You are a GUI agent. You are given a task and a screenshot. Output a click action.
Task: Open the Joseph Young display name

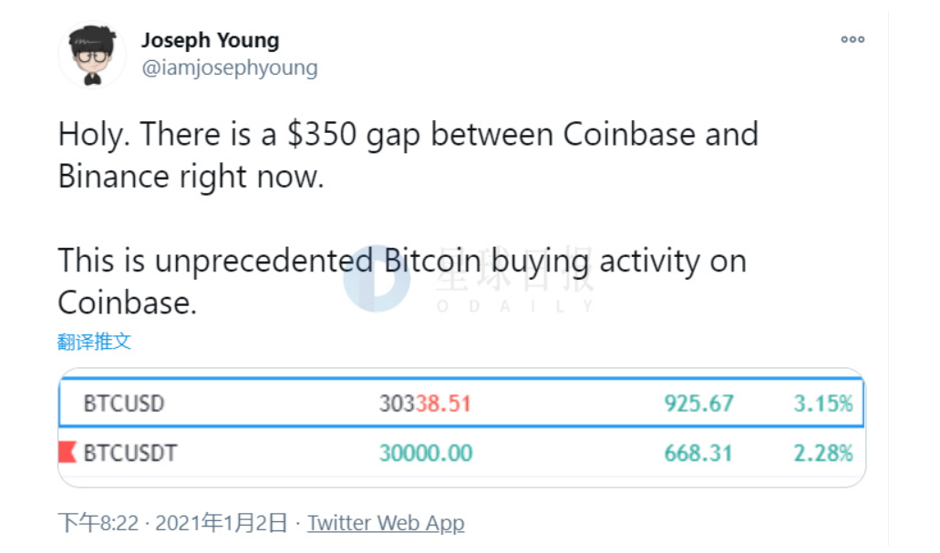pyautogui.click(x=210, y=41)
